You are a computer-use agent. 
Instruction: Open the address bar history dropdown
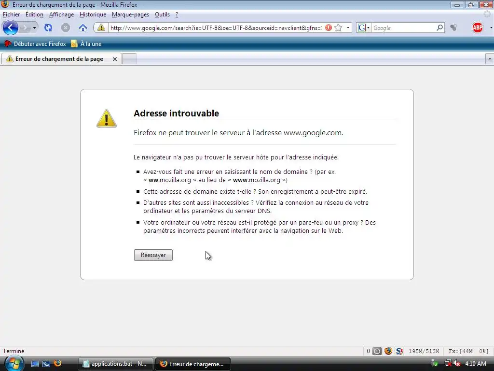(348, 28)
